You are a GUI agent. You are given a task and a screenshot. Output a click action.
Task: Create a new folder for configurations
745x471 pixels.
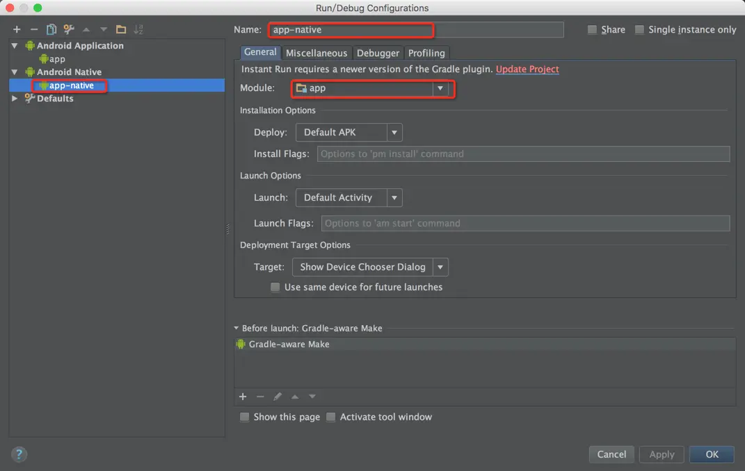click(x=120, y=29)
